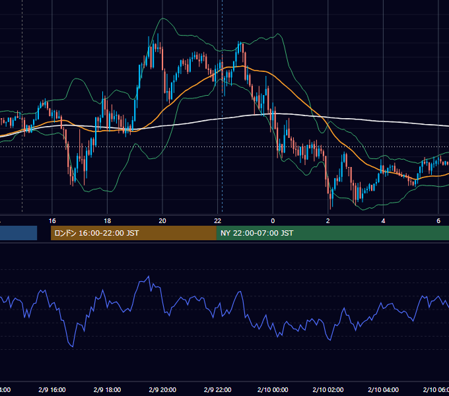Click the blue session bar left of ロンドン
The width and height of the screenshot is (449, 396).
click(18, 233)
